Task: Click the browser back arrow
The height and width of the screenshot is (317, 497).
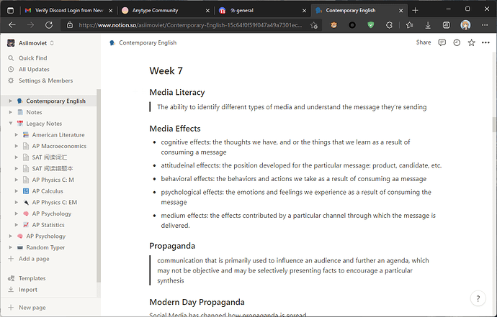Action: [x=12, y=25]
